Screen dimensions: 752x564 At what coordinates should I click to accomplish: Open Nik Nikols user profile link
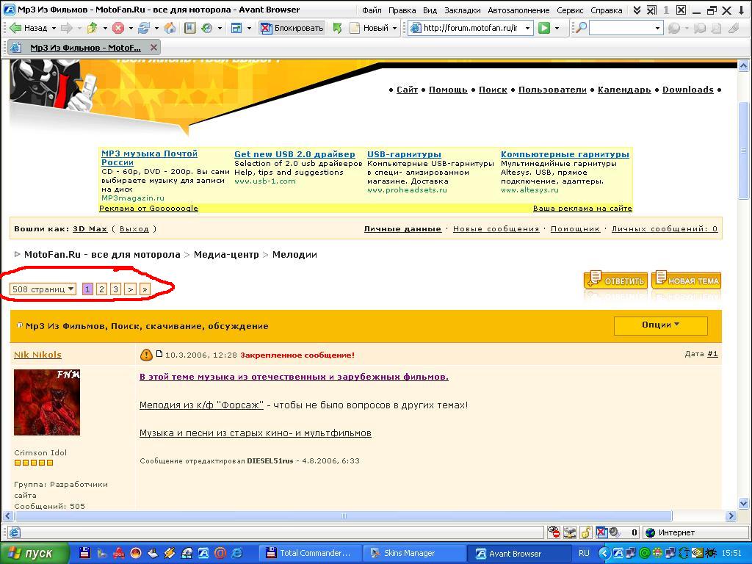38,355
